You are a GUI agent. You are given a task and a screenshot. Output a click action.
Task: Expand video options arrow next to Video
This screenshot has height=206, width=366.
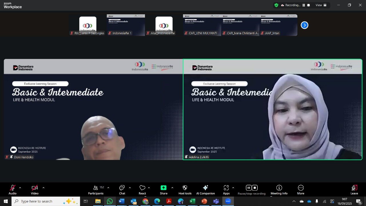click(43, 188)
